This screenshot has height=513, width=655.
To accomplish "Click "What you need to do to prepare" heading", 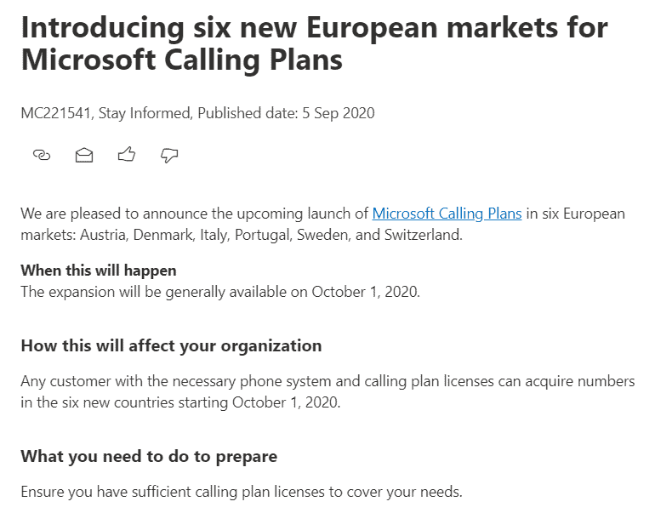I will pos(149,456).
